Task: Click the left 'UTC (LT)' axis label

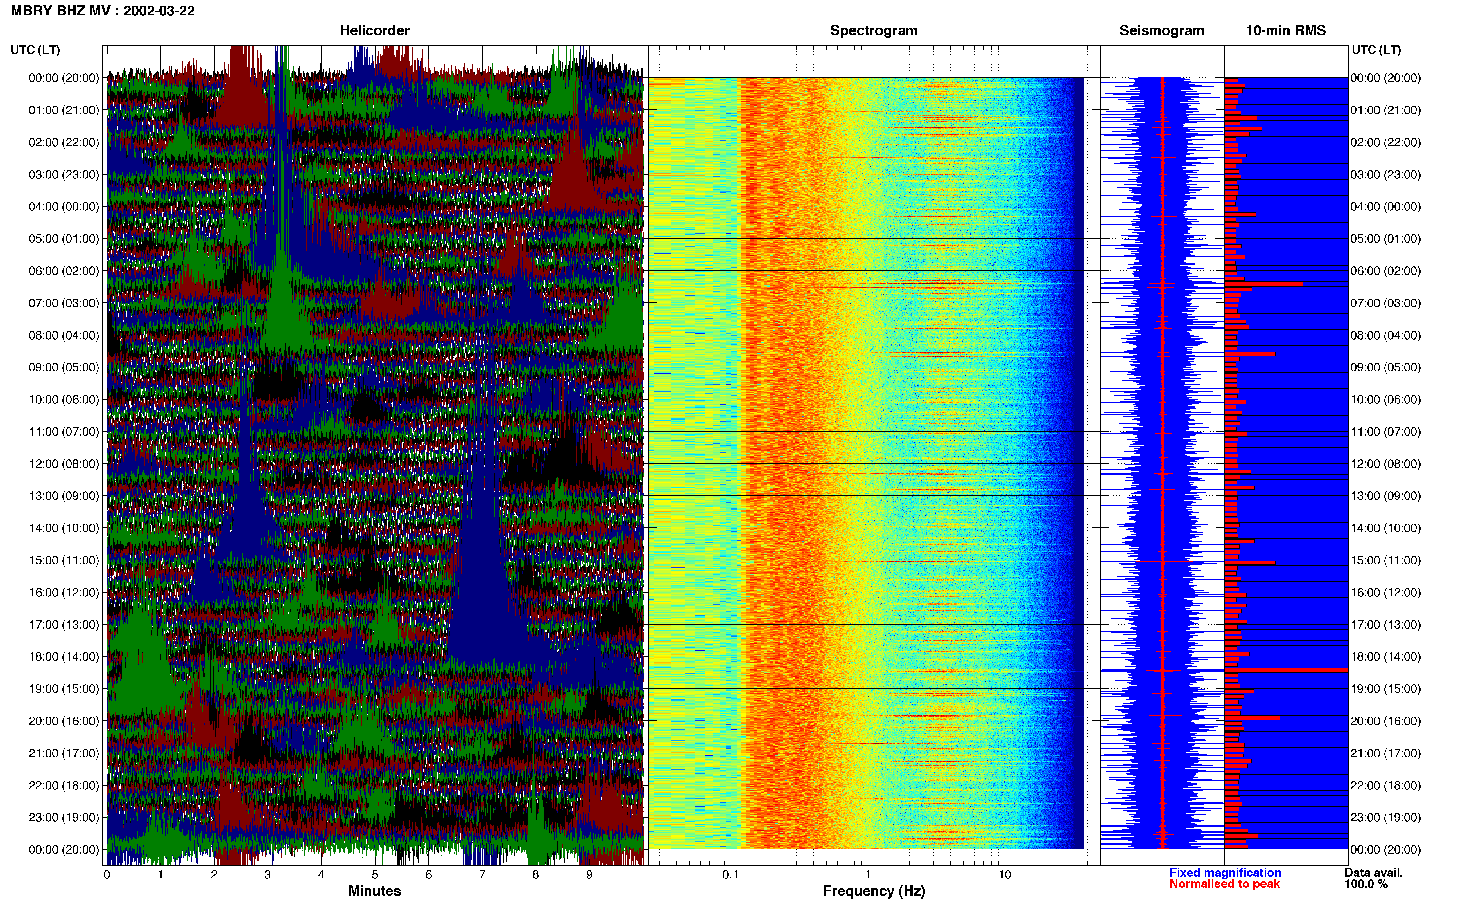Action: pos(35,50)
